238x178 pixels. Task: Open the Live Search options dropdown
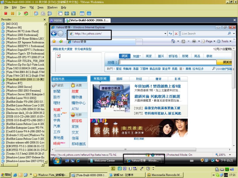tap(234, 34)
